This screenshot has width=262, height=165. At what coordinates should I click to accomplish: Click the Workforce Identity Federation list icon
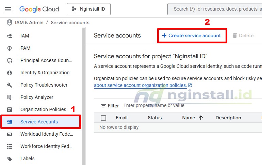tap(10, 147)
